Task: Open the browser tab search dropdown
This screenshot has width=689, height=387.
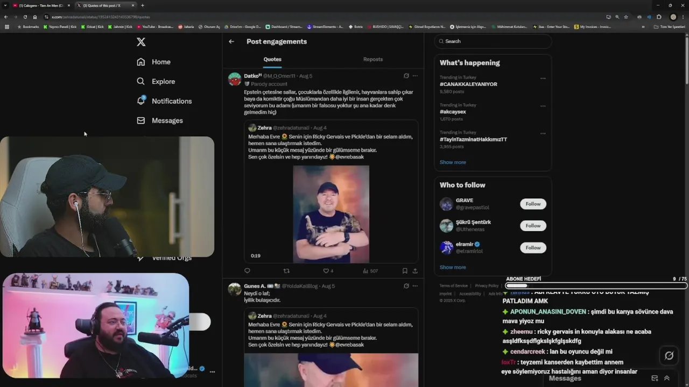Action: coord(5,5)
